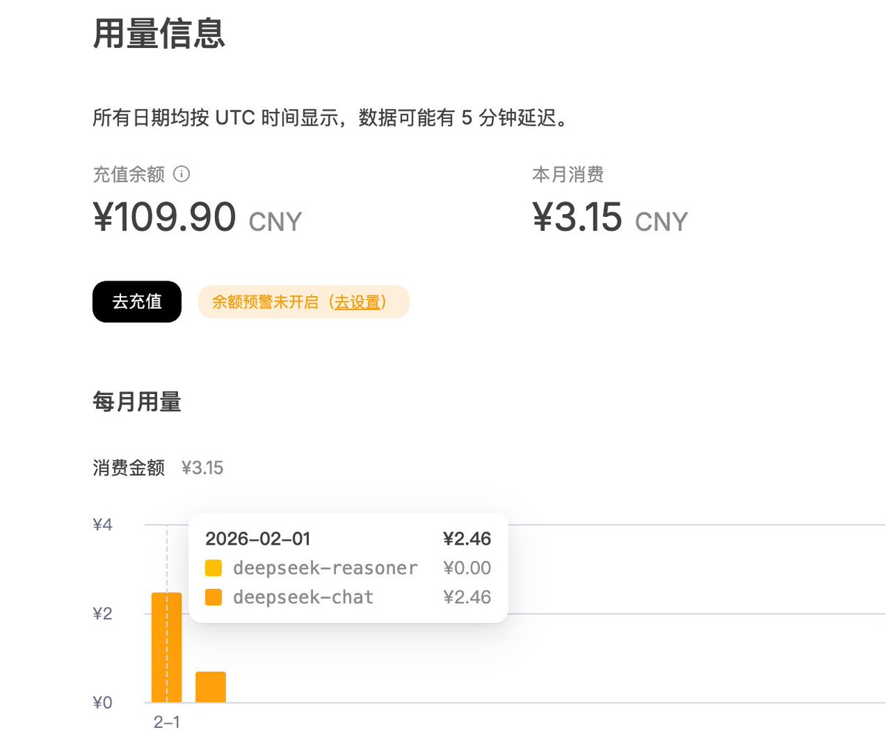Click the 每月用量 section heading
Screen dimensions: 886x755
click(x=137, y=402)
